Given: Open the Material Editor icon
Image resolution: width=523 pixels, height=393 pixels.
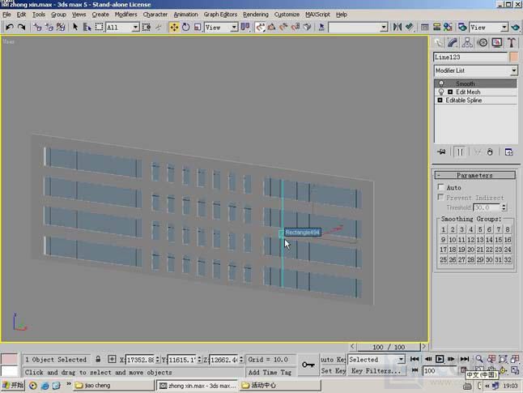Looking at the screenshot, I should pos(448,27).
